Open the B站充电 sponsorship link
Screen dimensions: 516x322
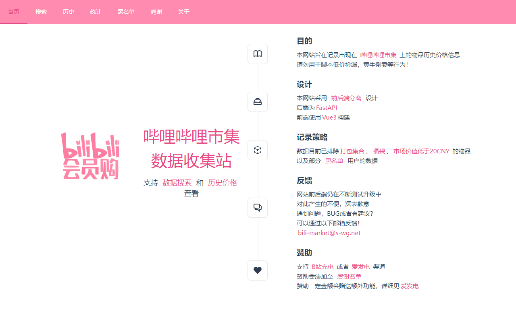coord(323,267)
